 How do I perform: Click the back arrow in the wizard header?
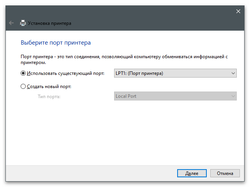[x=11, y=23]
